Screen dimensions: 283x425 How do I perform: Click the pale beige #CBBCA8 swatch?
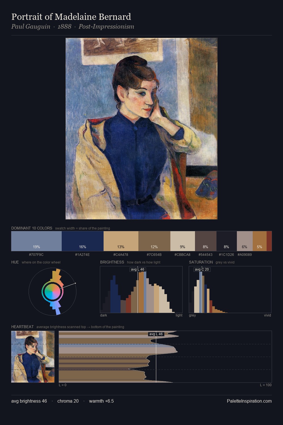[183, 241]
